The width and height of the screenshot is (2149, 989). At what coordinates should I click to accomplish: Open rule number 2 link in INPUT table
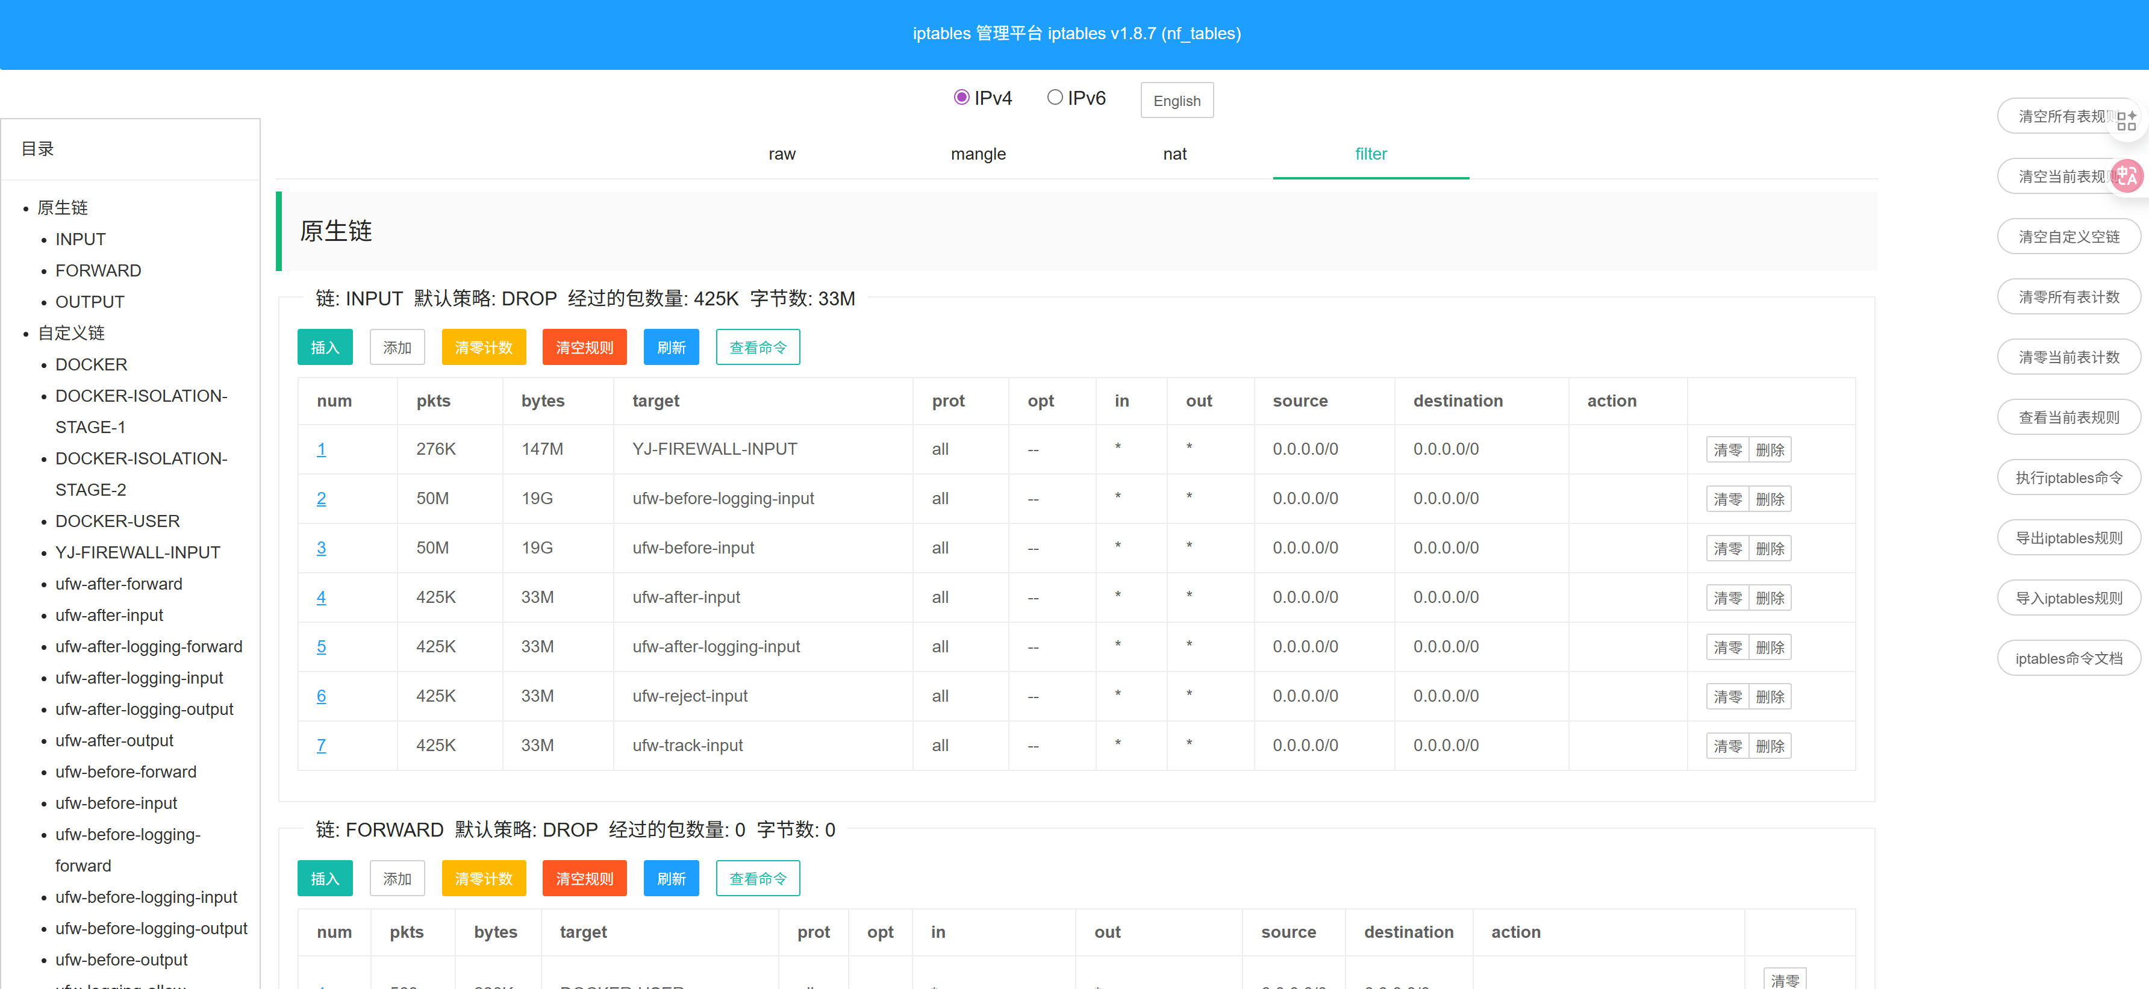(x=321, y=498)
